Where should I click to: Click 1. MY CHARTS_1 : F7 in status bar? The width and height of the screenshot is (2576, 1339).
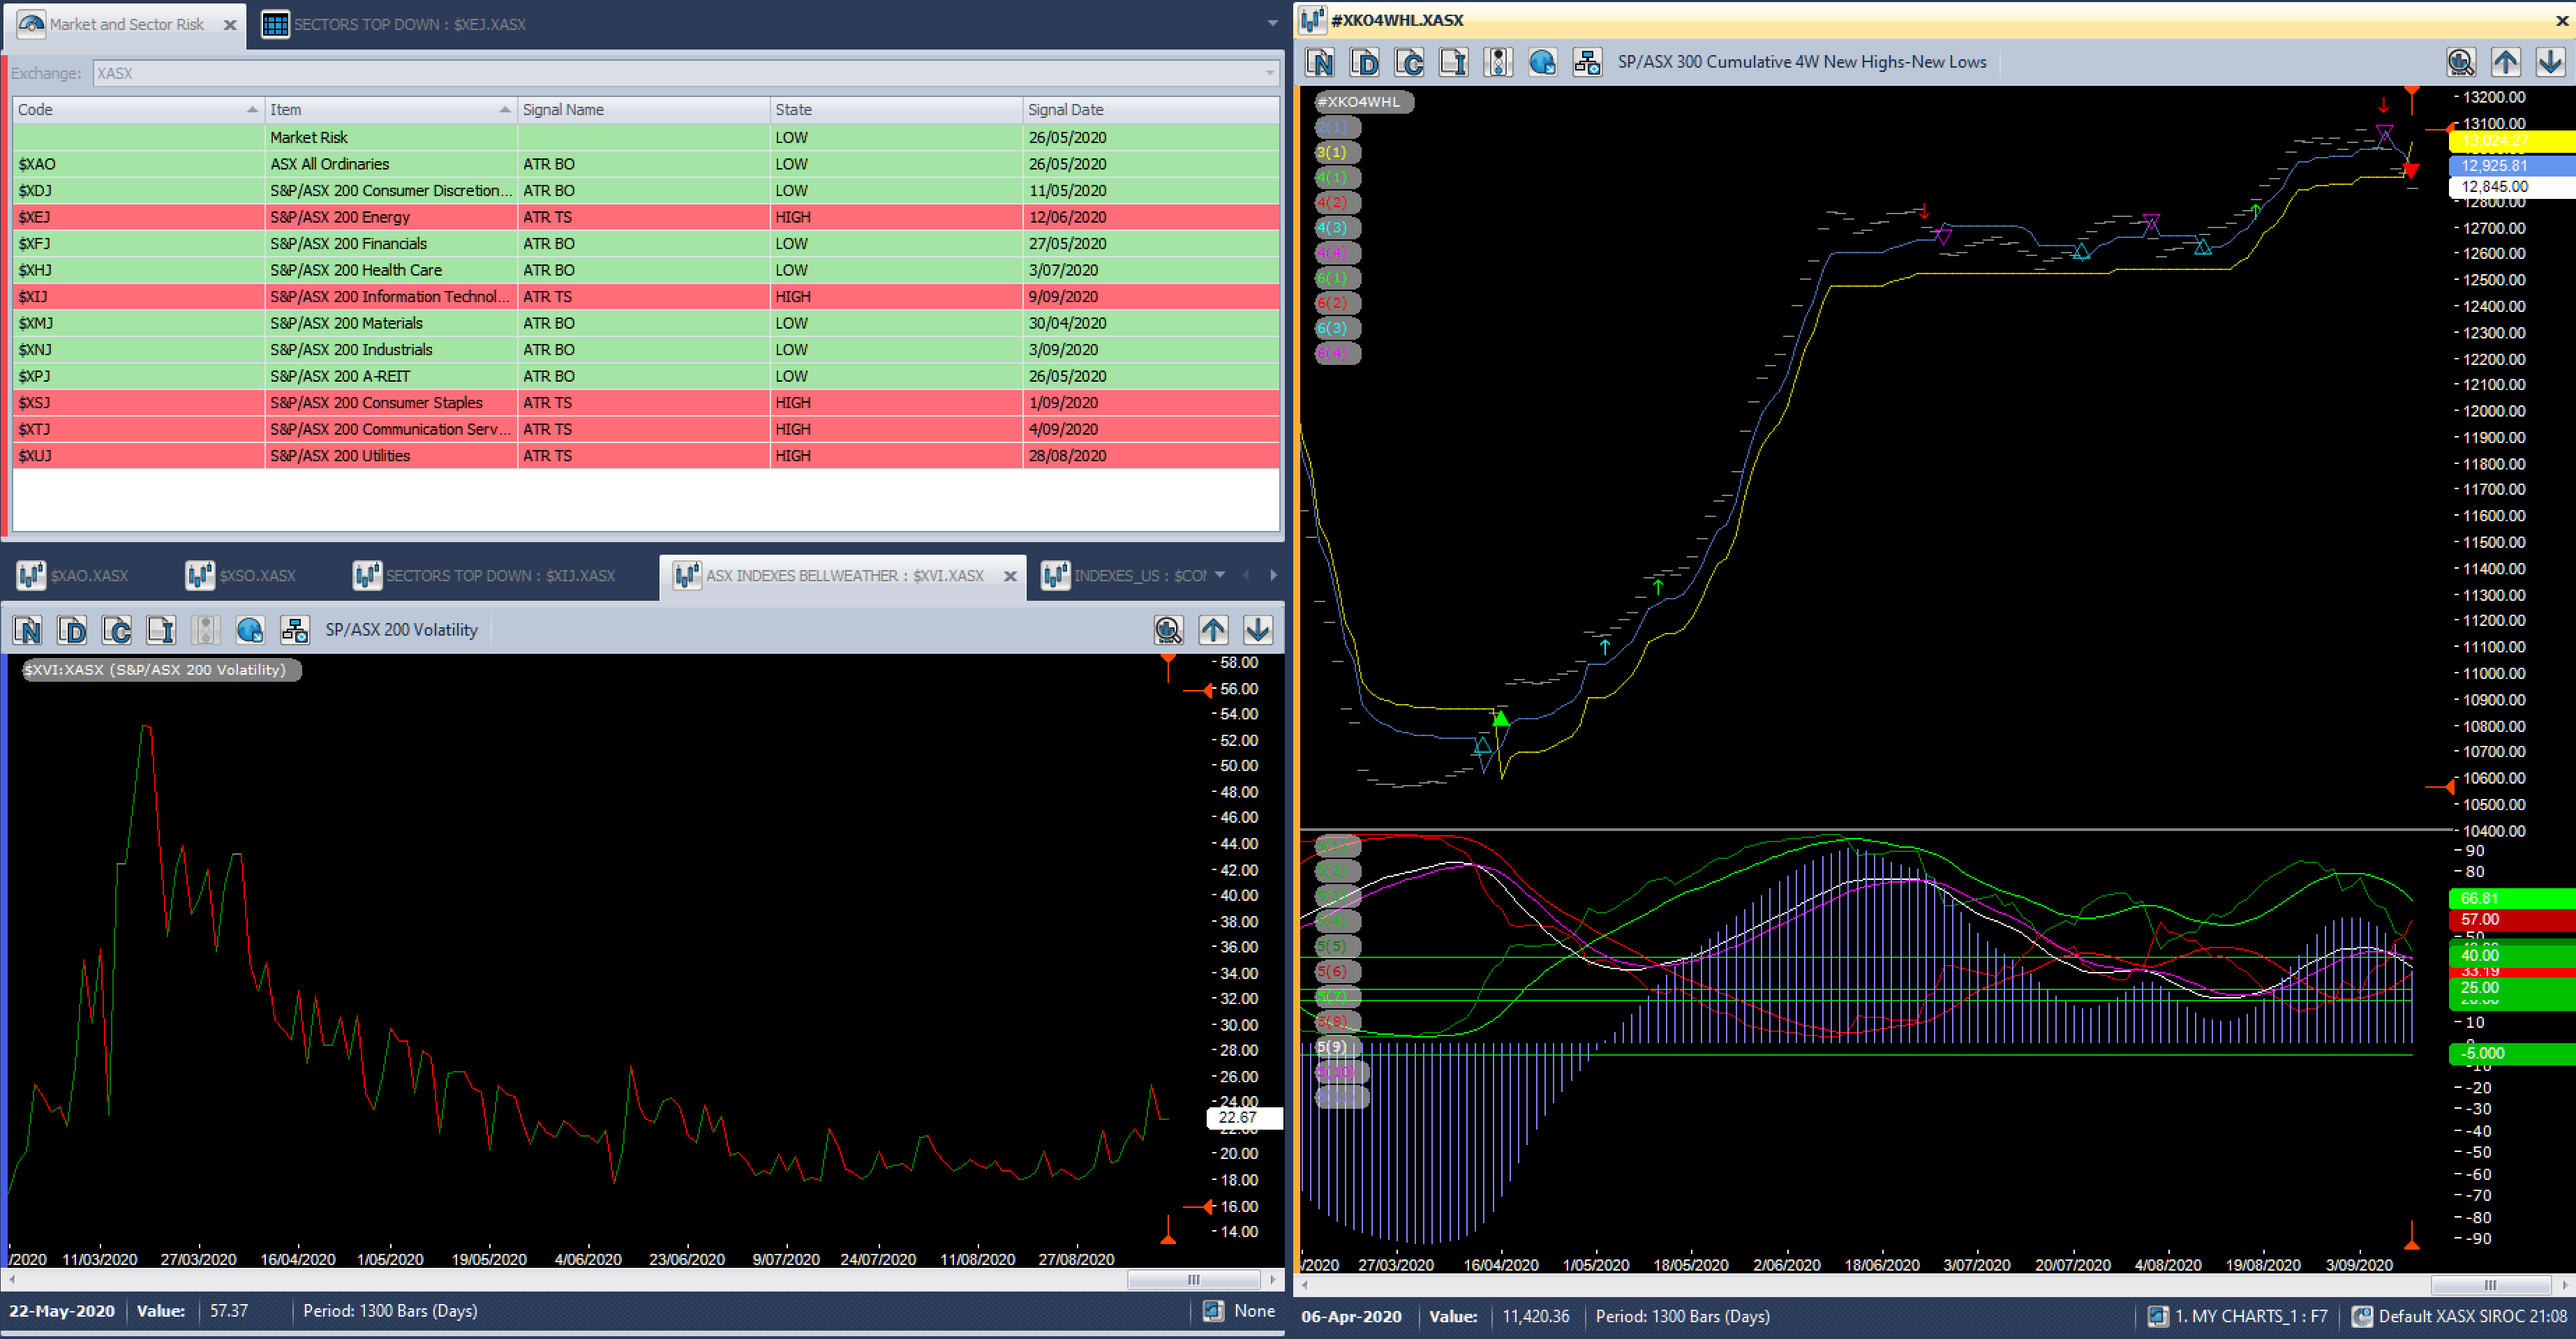tap(2250, 1316)
